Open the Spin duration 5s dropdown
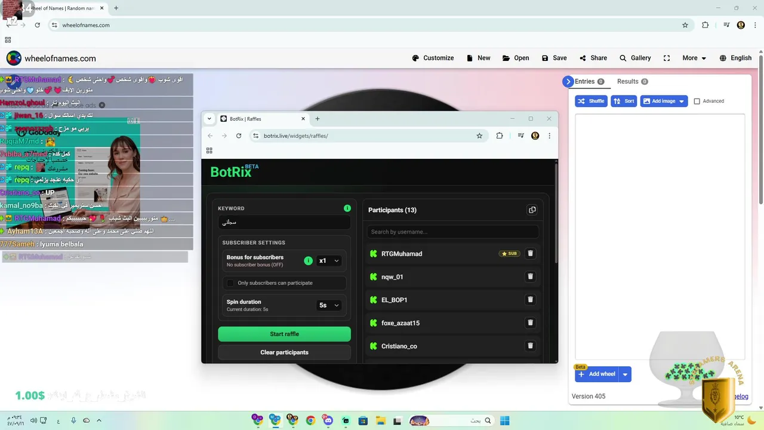 tap(329, 305)
